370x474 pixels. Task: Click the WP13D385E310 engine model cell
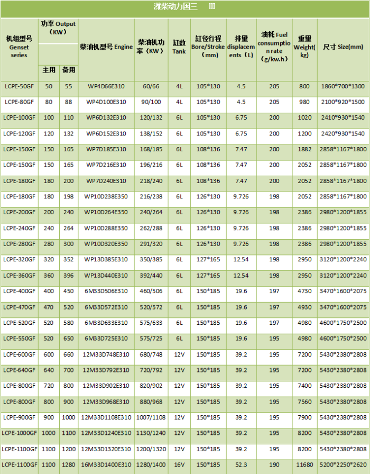click(106, 260)
